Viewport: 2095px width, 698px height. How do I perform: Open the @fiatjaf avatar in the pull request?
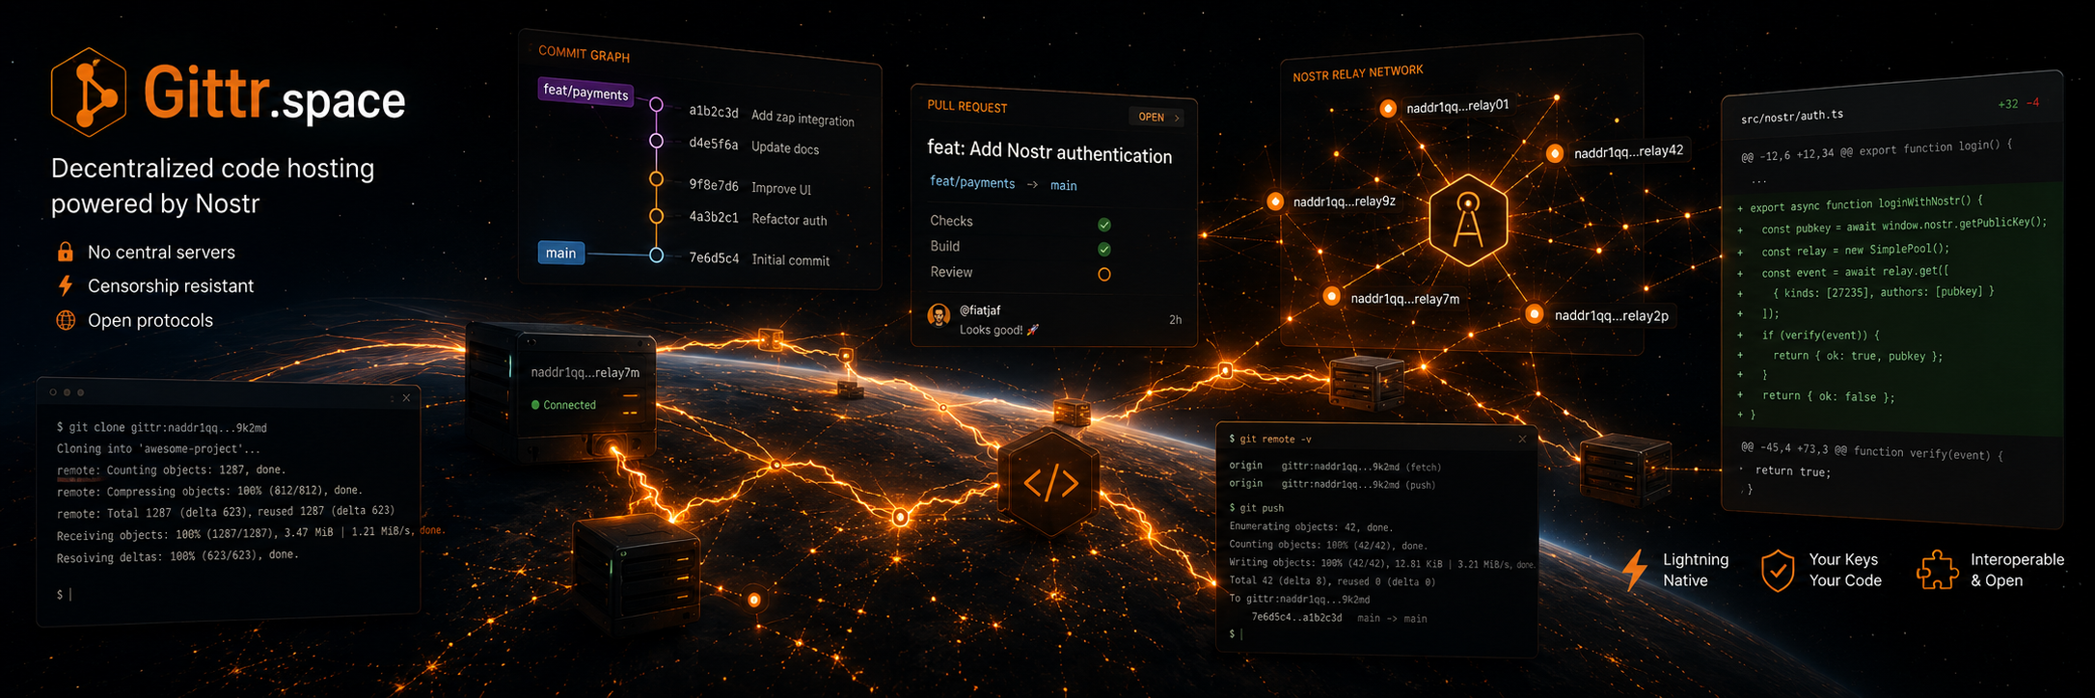[939, 315]
